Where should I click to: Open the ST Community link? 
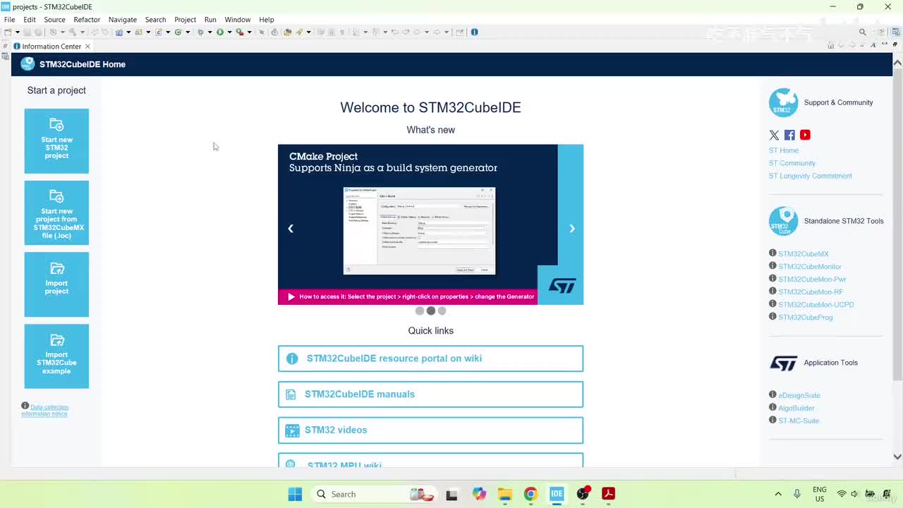(x=792, y=163)
